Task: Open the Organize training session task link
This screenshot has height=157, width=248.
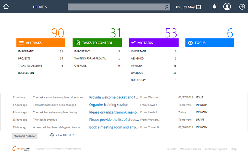Action: click(x=109, y=105)
